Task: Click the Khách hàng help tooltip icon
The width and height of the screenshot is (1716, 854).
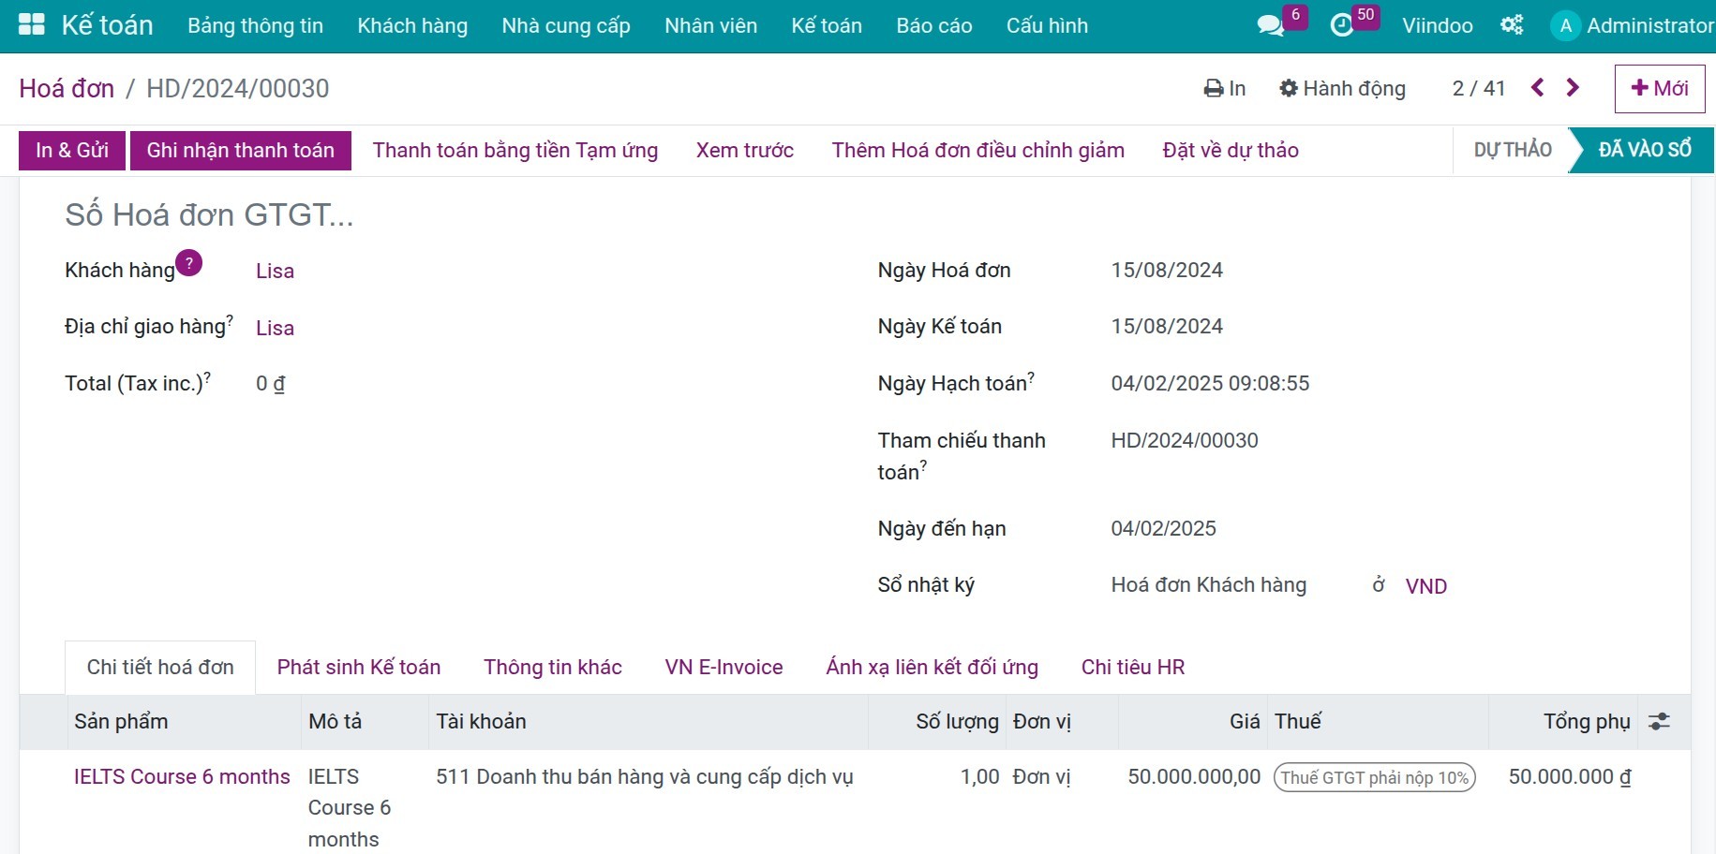Action: click(189, 263)
